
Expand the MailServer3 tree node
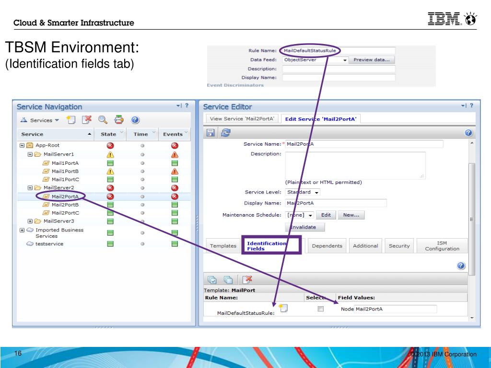pos(30,221)
